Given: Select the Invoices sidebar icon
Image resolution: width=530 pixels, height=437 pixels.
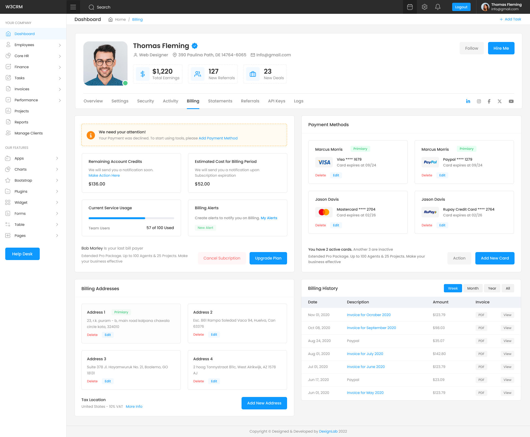Looking at the screenshot, I should click(9, 89).
